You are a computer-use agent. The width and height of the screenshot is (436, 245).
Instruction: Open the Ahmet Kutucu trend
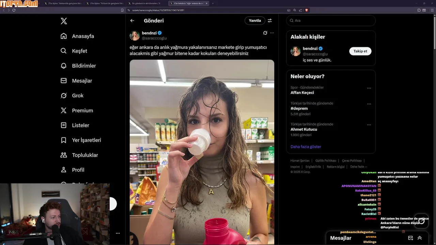tap(304, 129)
